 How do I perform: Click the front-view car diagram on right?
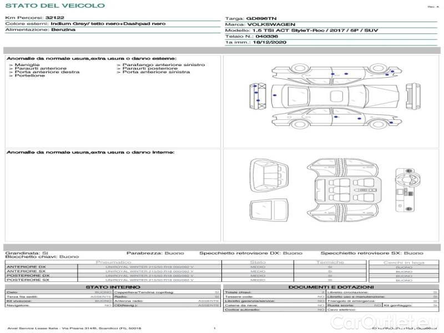[x=411, y=95]
